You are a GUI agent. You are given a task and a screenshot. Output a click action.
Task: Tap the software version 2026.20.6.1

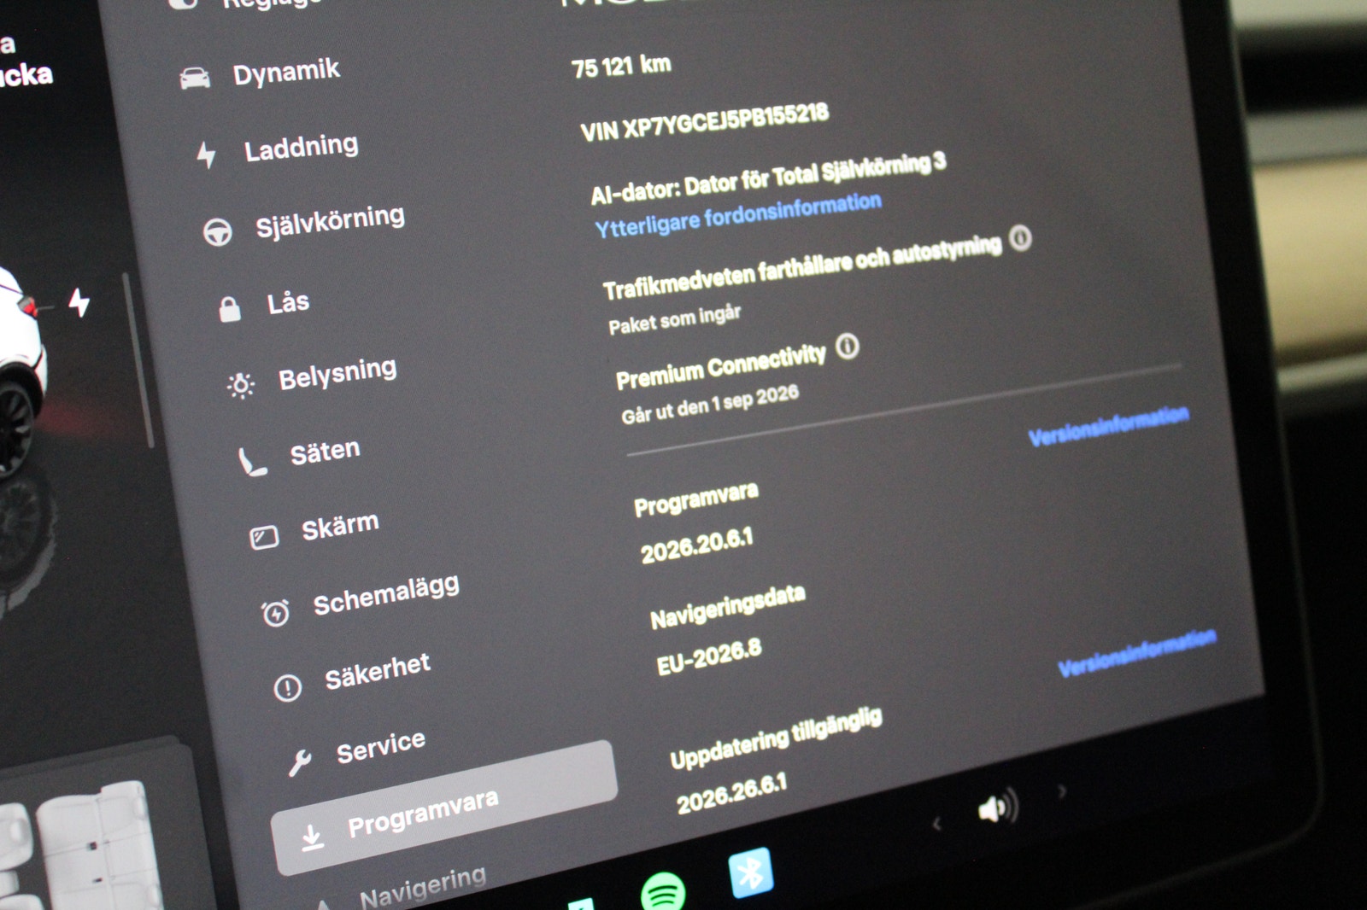(697, 545)
